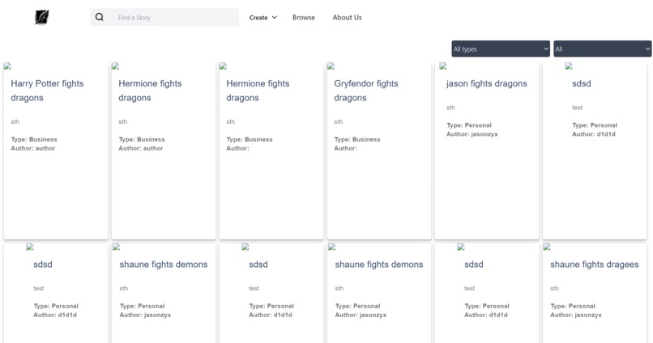
Task: Open Hermione fights dragons story by author
Action: [150, 91]
